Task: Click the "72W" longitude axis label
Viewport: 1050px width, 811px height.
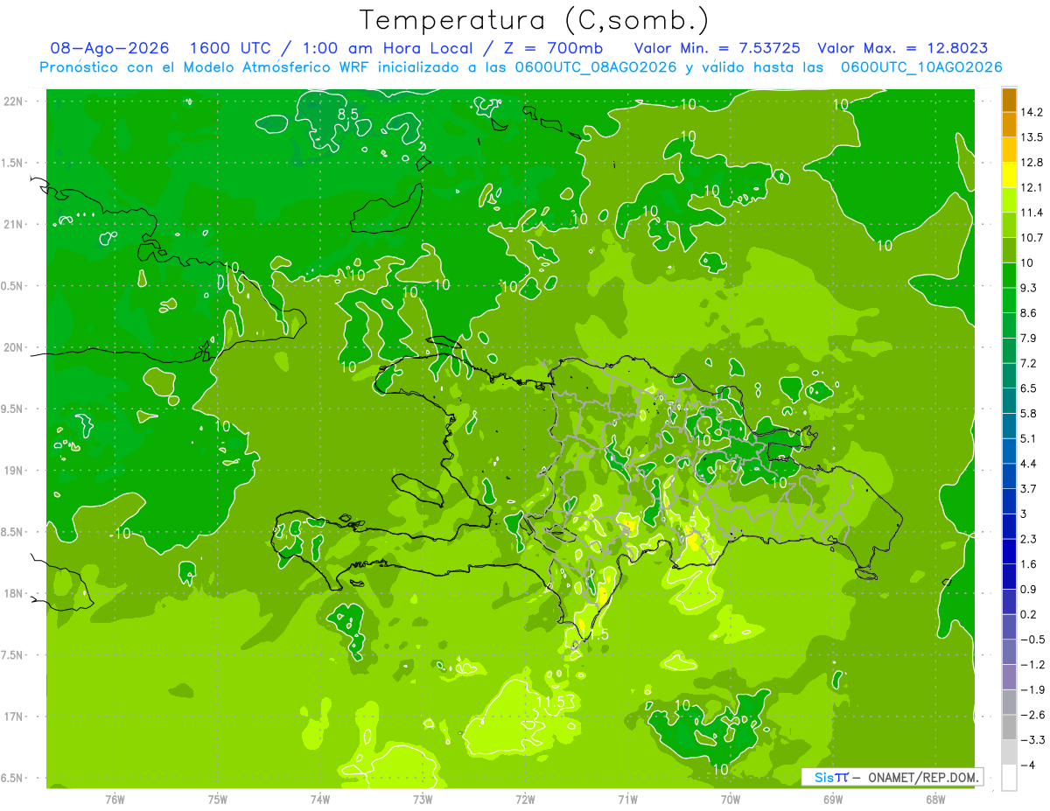Action: pos(525,799)
